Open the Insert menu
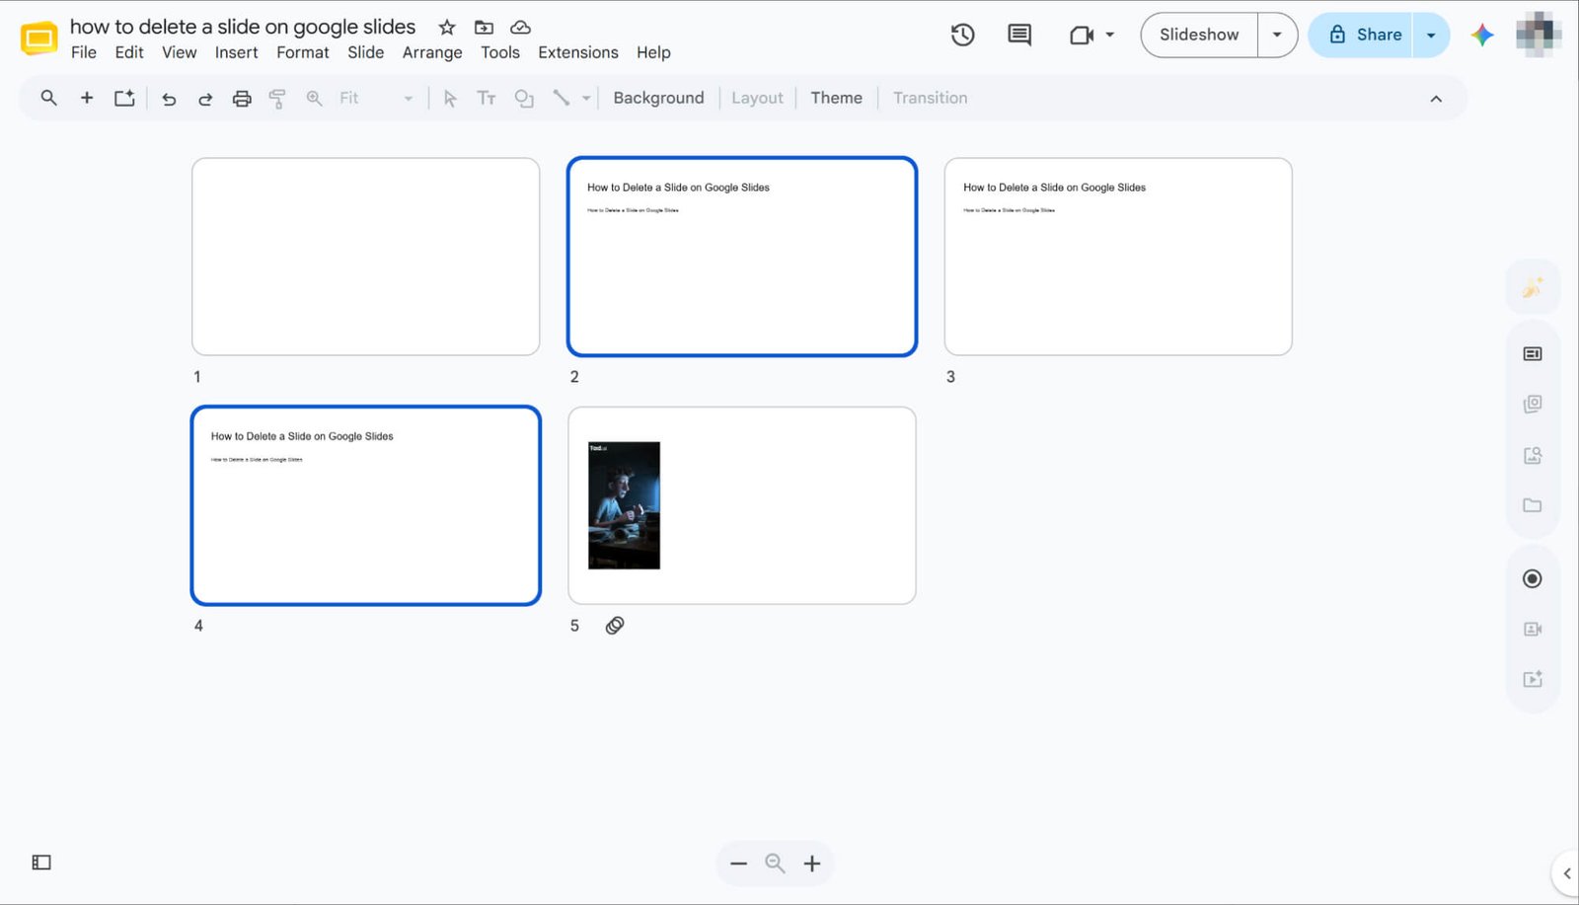 (x=237, y=52)
